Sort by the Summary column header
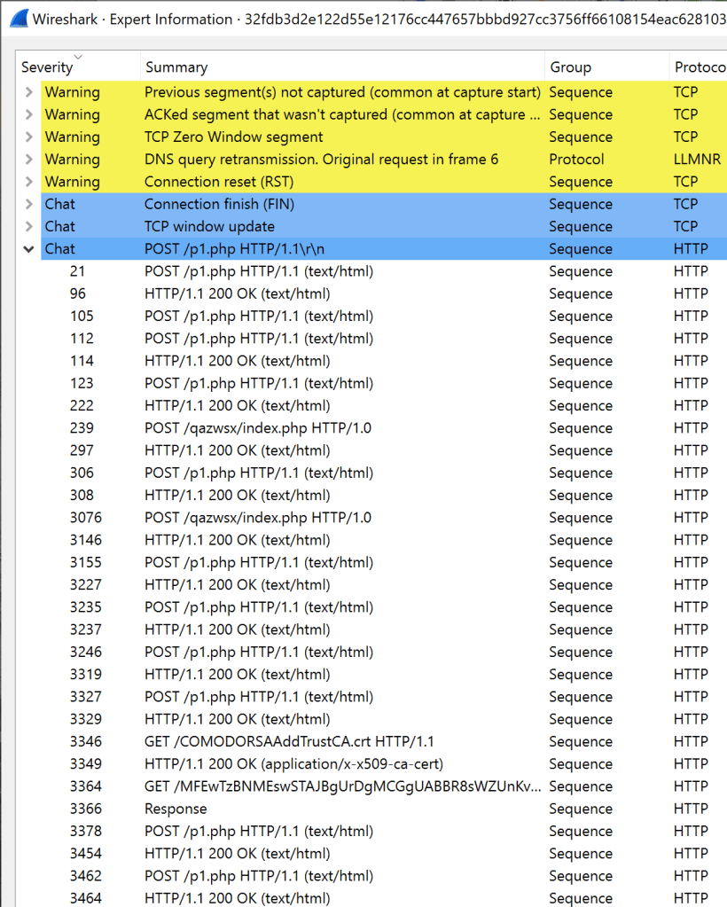This screenshot has height=907, width=727. click(176, 67)
